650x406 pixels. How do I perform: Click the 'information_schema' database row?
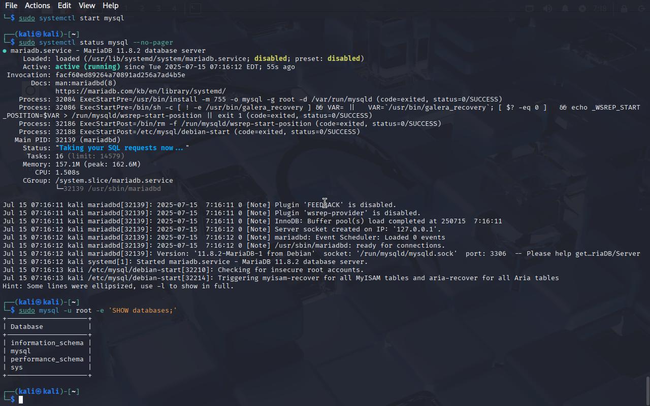pyautogui.click(x=47, y=343)
